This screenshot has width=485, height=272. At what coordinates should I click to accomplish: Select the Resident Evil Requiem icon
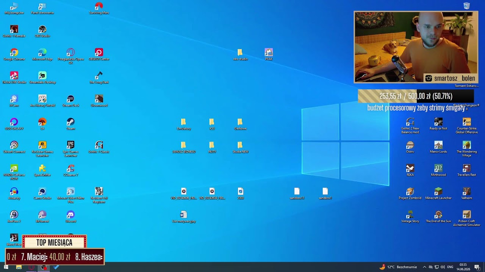tap(99, 195)
